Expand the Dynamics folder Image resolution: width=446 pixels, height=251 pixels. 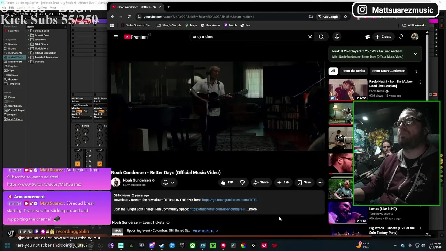point(28,40)
